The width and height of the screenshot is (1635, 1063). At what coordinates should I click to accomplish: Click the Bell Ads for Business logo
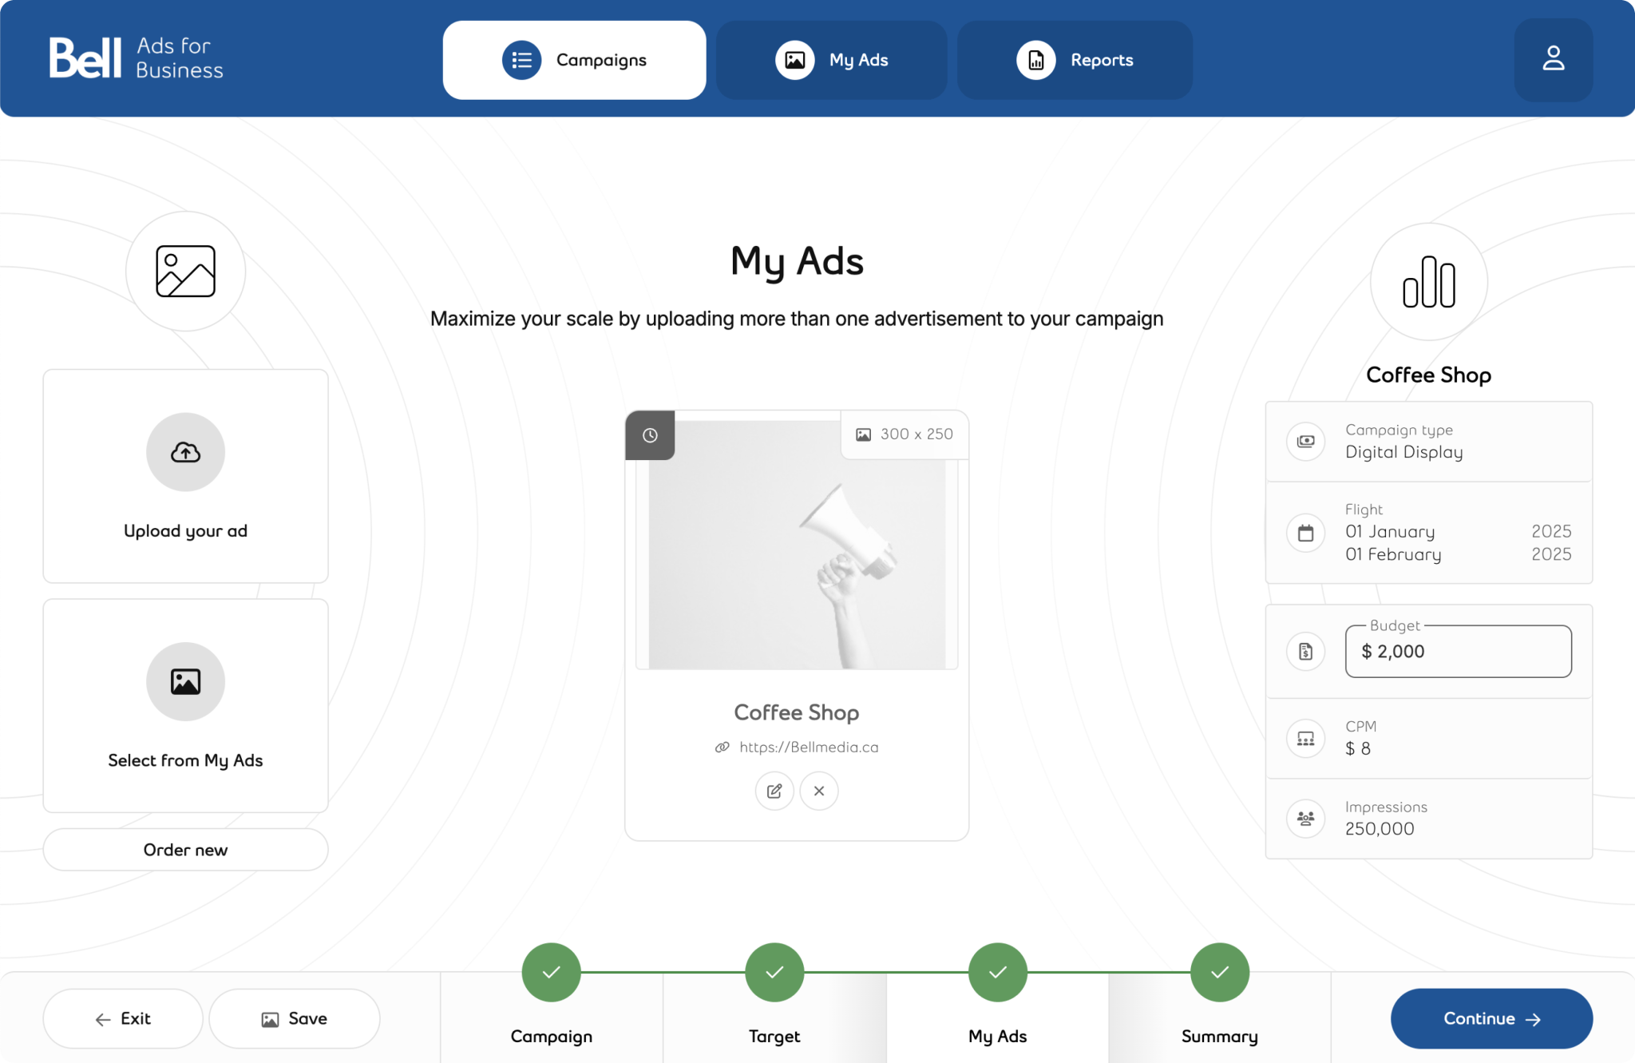134,57
